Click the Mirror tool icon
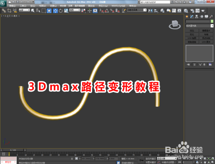This screenshot has width=215, height=164. (x=150, y=11)
